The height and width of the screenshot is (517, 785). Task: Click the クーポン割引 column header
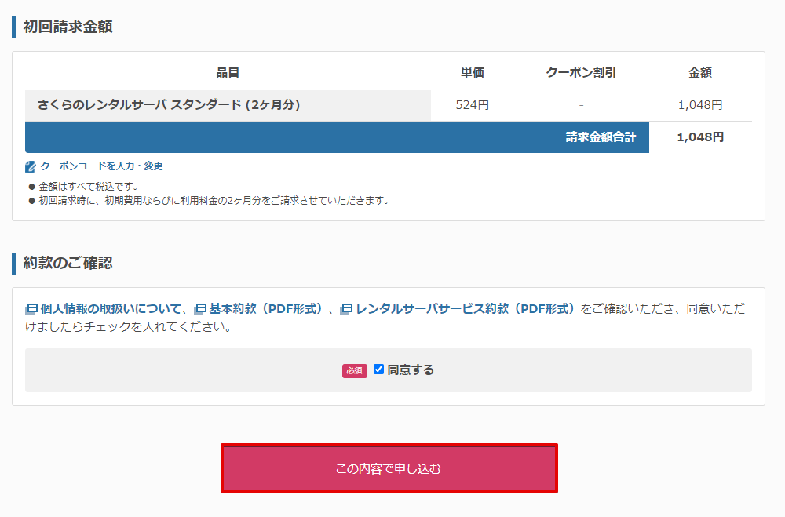(581, 73)
